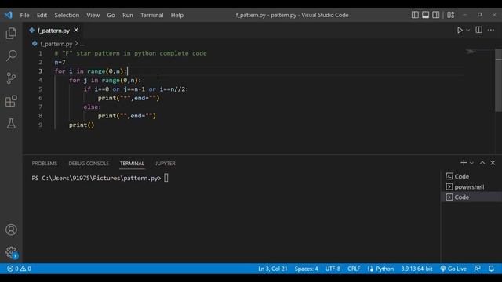The image size is (502, 282).
Task: Change indentation via Spaces: 4
Action: click(307, 269)
